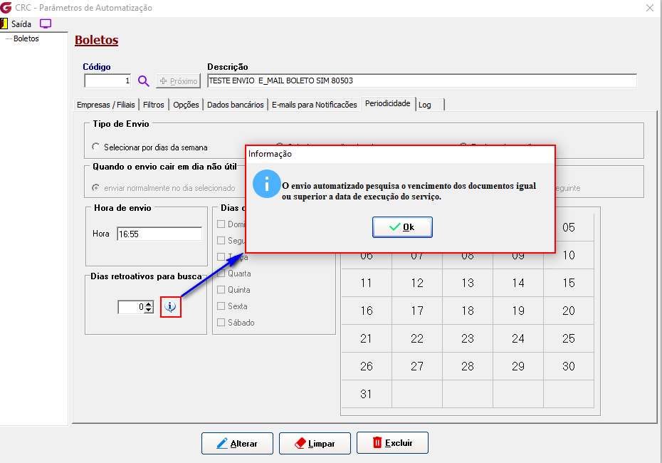
Task: Click the Boletos heading link
Action: [x=97, y=40]
